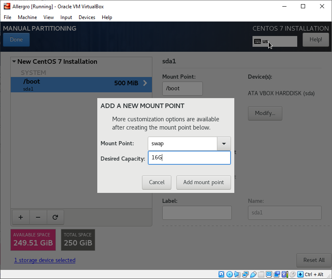Click the Help! button
This screenshot has height=279, width=332.
[316, 40]
